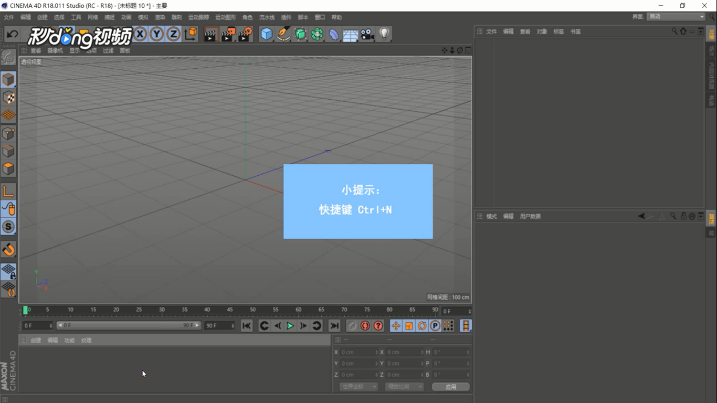Add a cube primitive object
Image resolution: width=717 pixels, height=403 pixels.
pos(267,35)
